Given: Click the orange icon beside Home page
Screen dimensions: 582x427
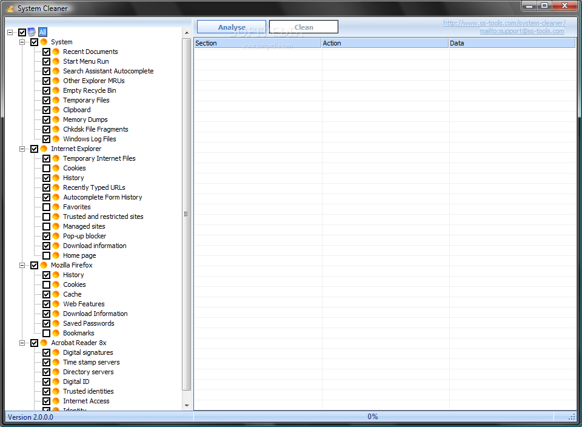Looking at the screenshot, I should pyautogui.click(x=56, y=255).
